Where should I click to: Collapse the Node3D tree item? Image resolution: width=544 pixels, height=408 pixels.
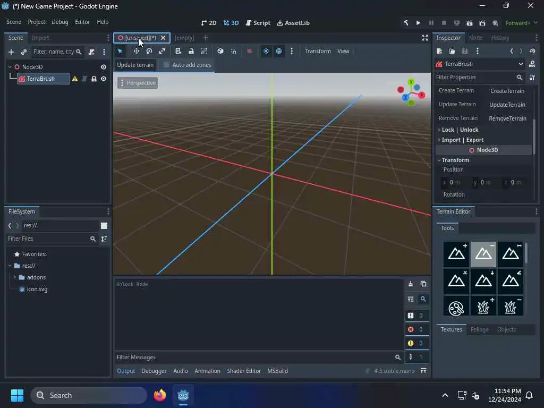(x=10, y=67)
